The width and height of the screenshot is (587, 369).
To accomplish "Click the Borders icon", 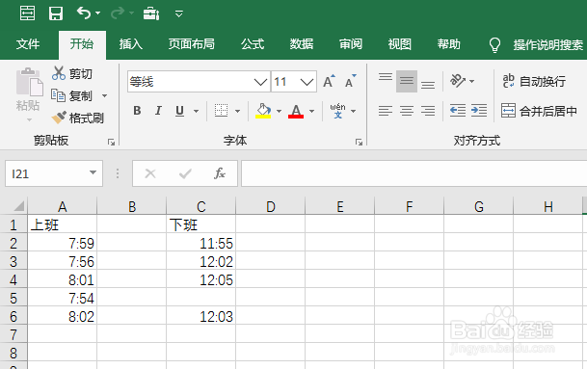I will pyautogui.click(x=221, y=111).
